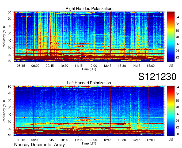The width and height of the screenshot is (182, 148).
Task: Click the 60 MHz tick of the right-handed plot
Action: coord(9,26)
